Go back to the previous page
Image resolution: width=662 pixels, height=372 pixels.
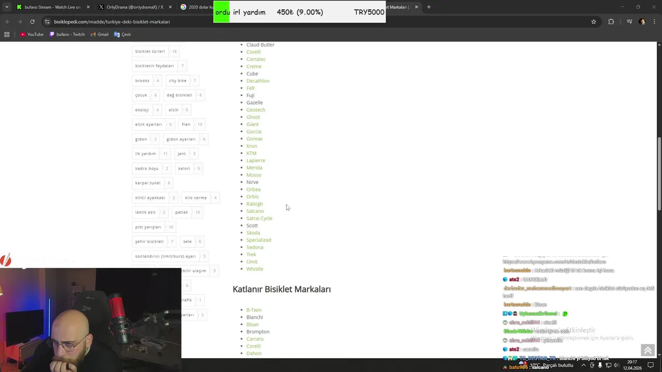point(7,22)
